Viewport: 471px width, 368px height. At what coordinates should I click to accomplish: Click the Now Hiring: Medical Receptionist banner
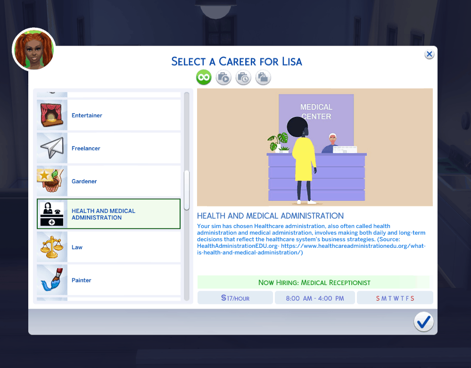pos(314,283)
